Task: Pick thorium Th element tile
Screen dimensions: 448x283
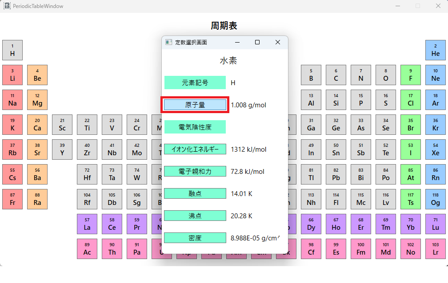Action: 112,249
